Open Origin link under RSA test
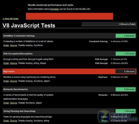139x124 pixels. click(x=6, y=63)
